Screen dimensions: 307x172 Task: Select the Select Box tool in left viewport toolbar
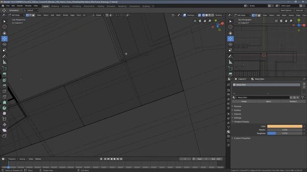4,21
